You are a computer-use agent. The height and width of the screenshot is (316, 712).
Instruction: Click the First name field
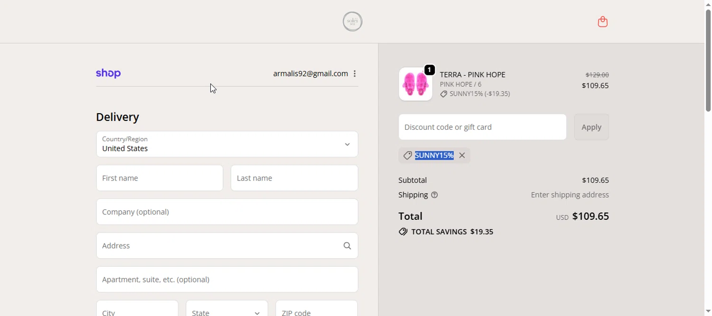(x=159, y=178)
